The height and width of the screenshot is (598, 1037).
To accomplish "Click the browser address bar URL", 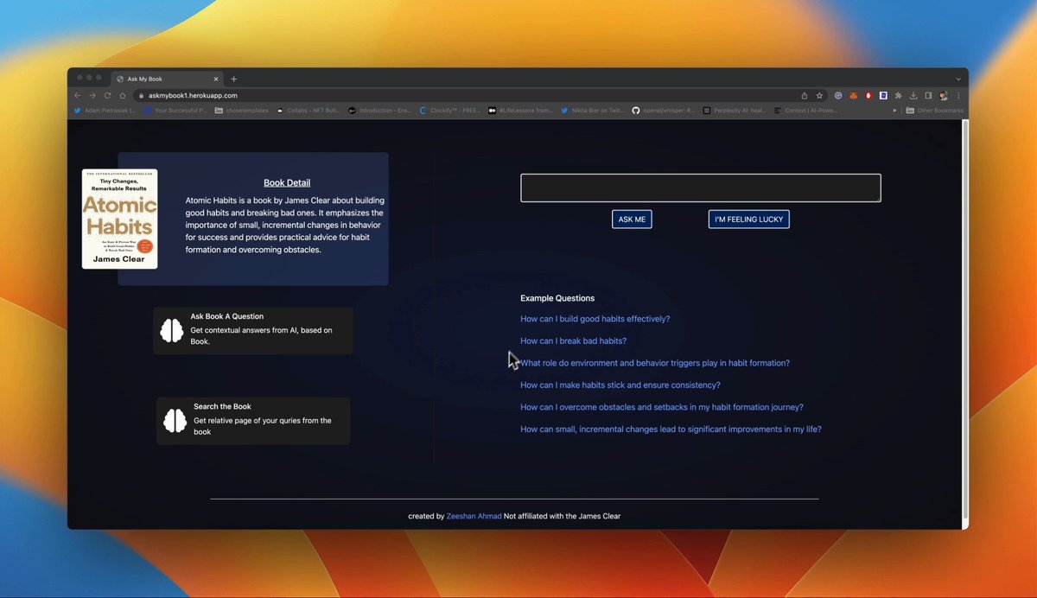I will (193, 95).
